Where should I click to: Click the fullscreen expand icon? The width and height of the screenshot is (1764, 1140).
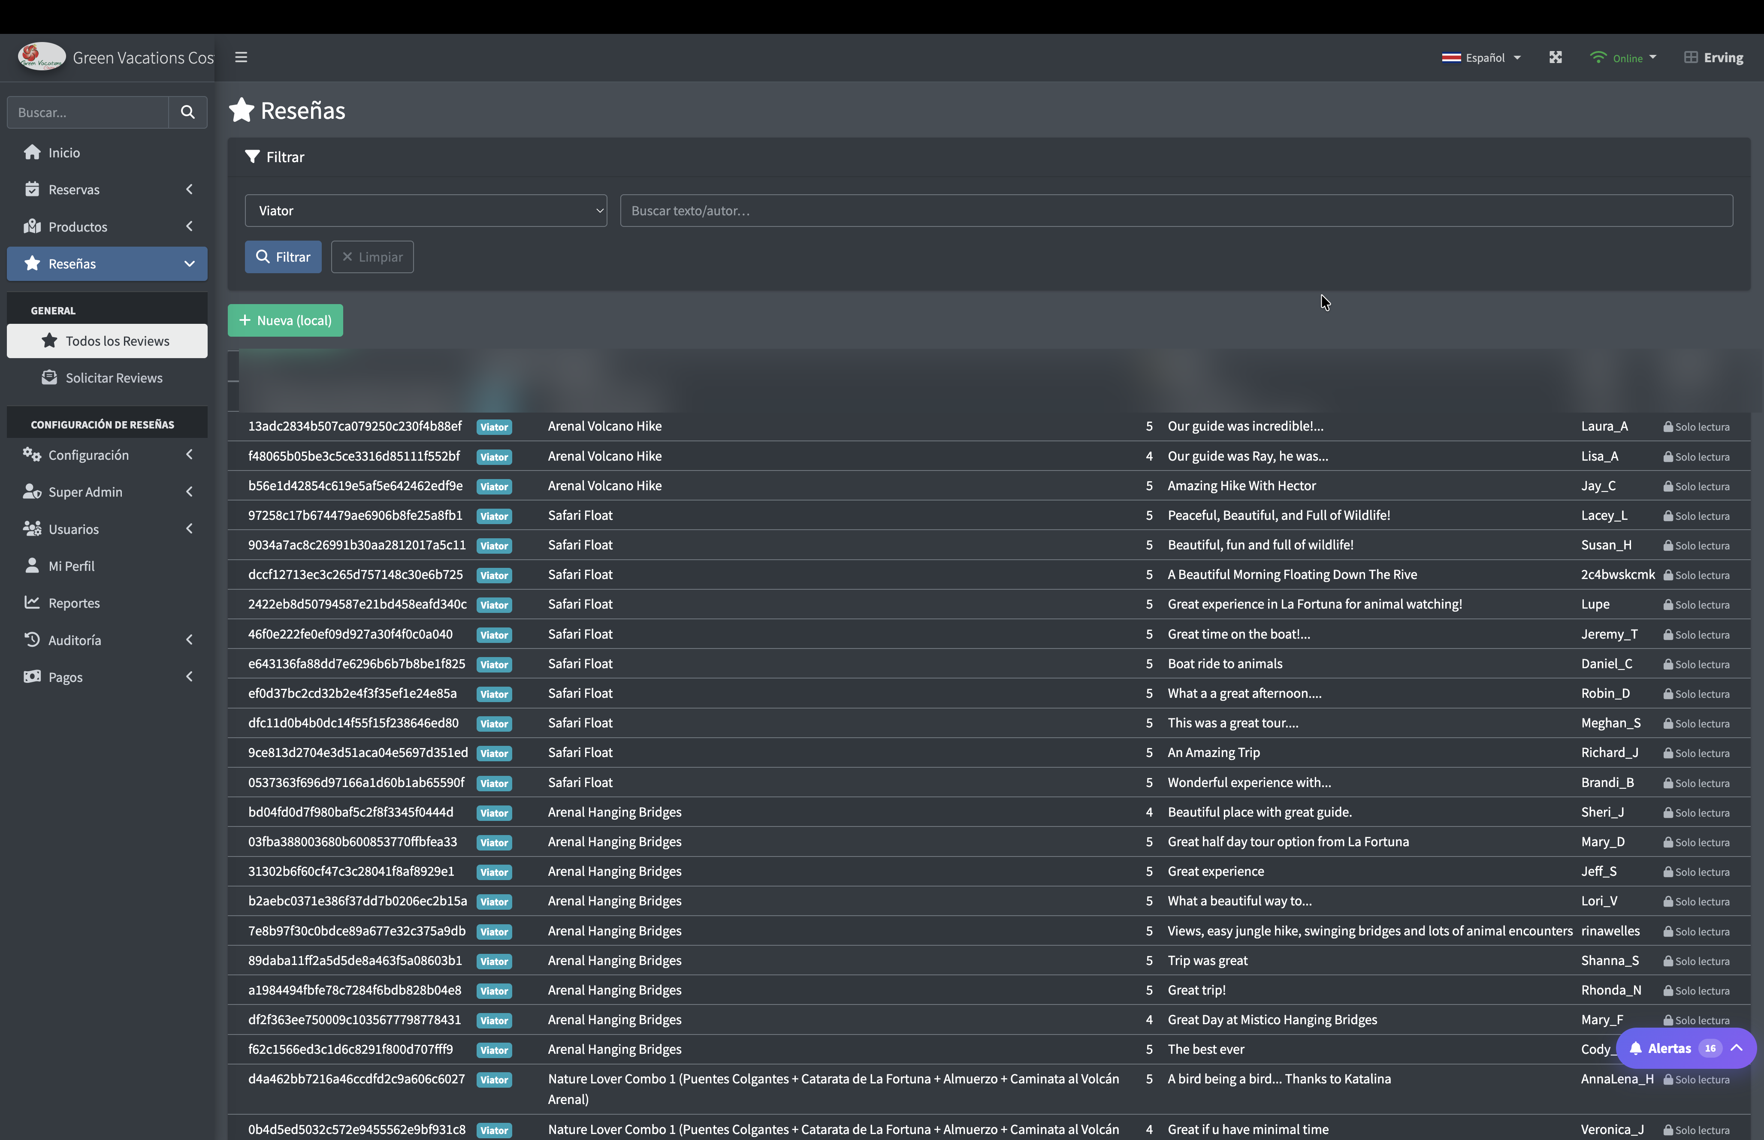[x=1555, y=57]
